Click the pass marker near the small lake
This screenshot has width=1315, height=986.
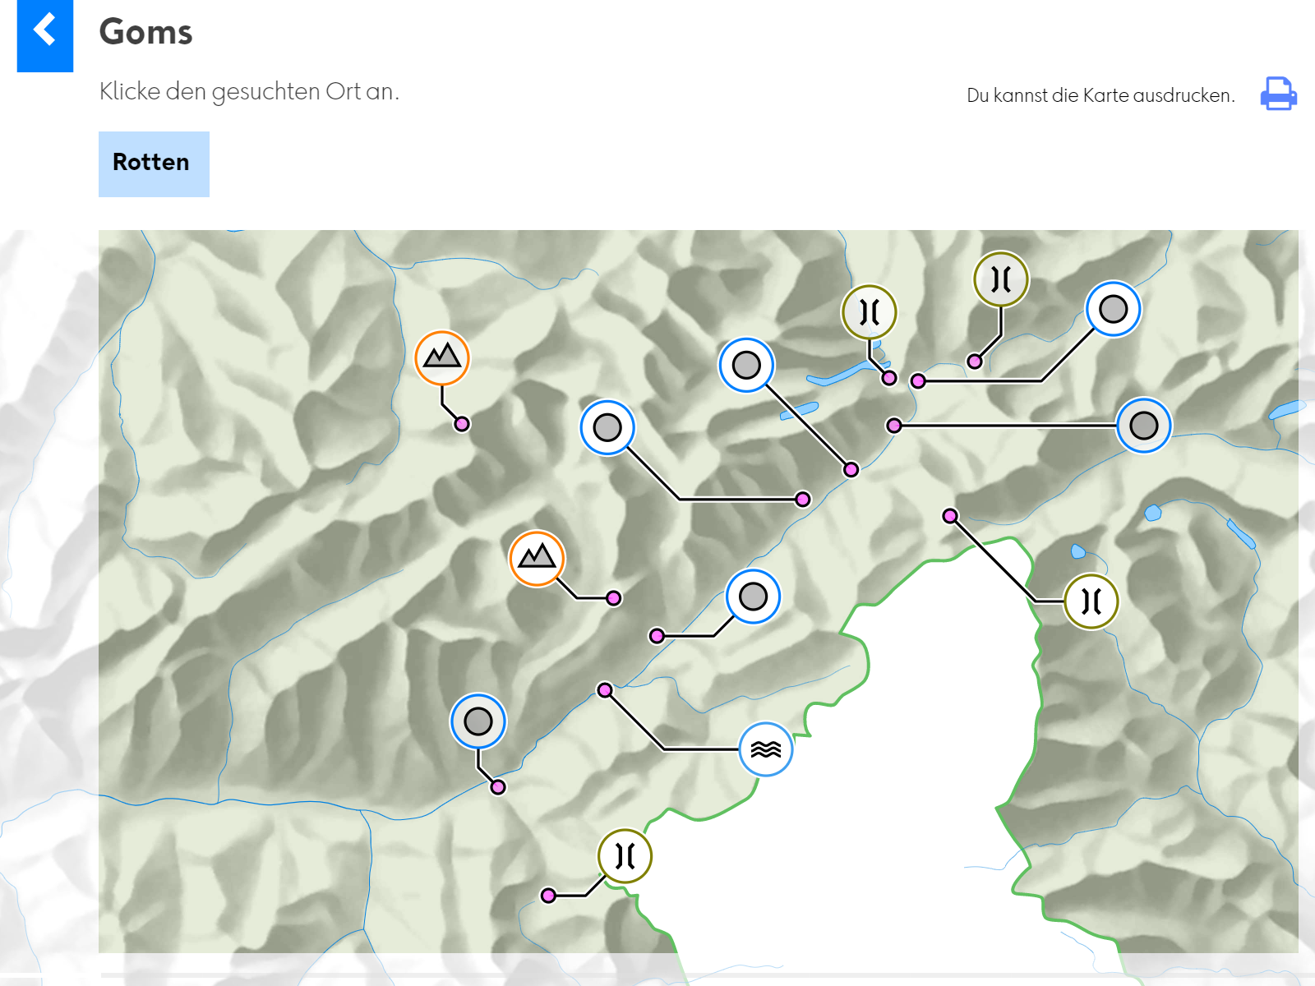[869, 311]
